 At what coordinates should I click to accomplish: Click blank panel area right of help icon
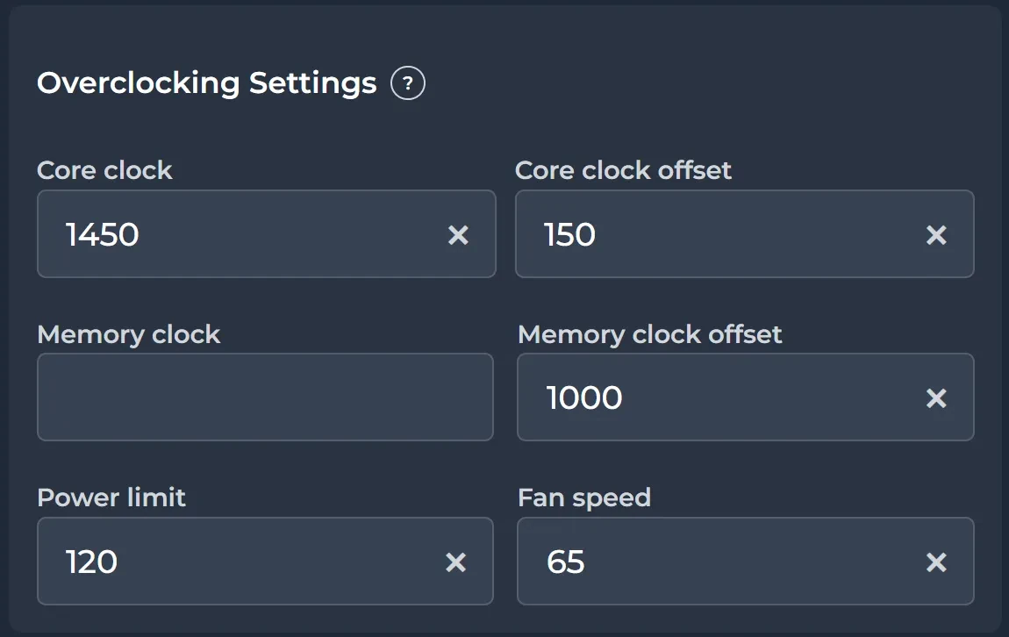coord(702,84)
